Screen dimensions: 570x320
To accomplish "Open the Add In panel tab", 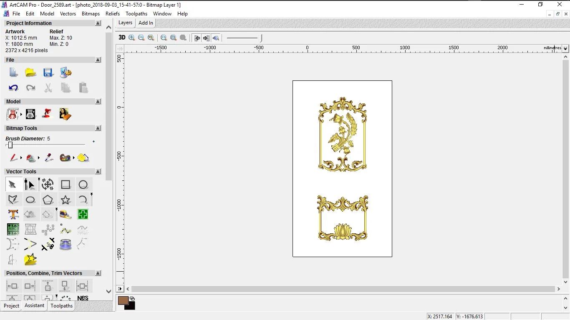I will (x=146, y=23).
